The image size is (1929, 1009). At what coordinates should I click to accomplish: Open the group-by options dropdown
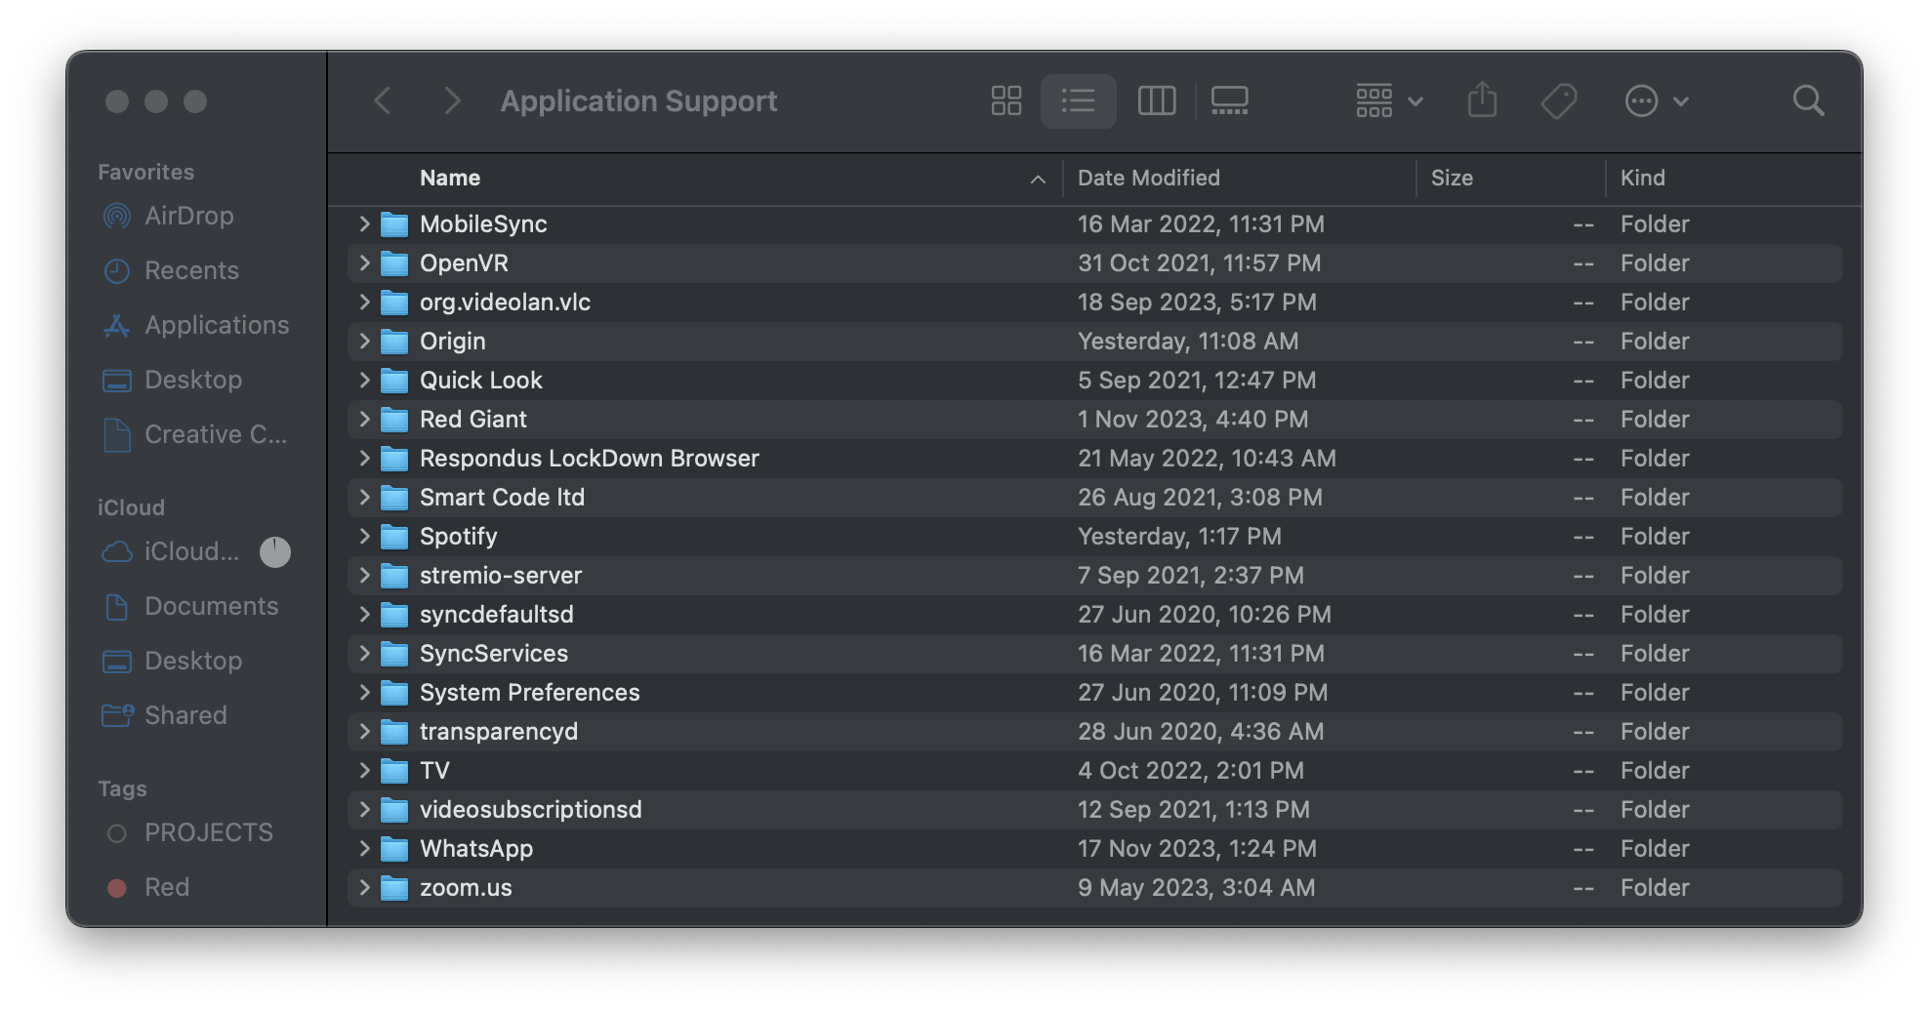[1388, 101]
